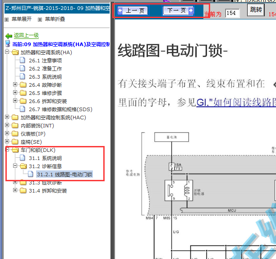This screenshot has width=276, height=259.
Task: Expand the 31.4 拆卸和安装 node
Action: pos(15,190)
